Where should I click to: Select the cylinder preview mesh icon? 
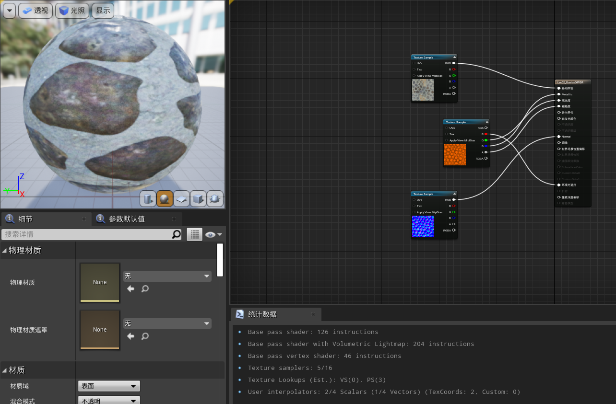148,198
